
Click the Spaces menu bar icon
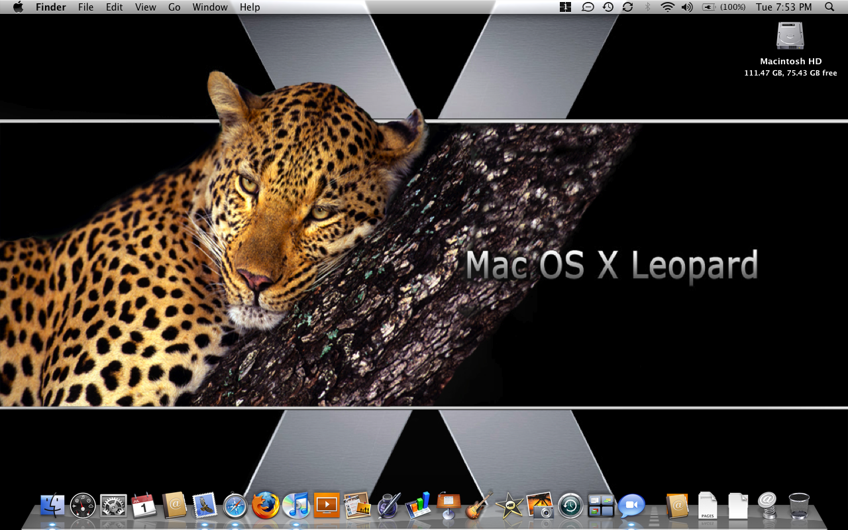click(x=565, y=7)
